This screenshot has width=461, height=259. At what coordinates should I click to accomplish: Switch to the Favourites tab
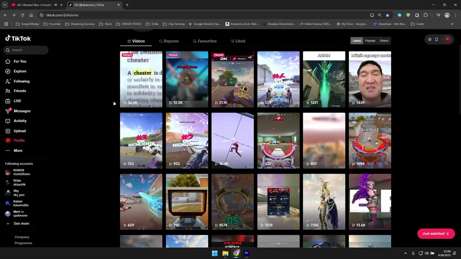pyautogui.click(x=205, y=41)
